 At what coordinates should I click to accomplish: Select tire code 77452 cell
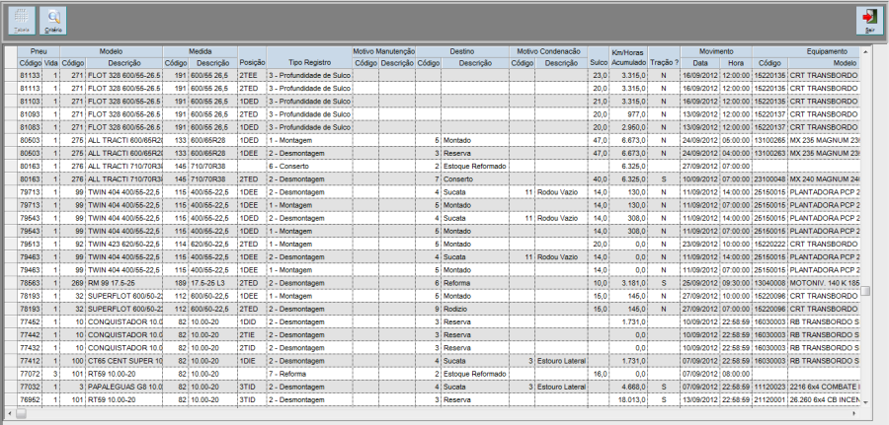(31, 322)
